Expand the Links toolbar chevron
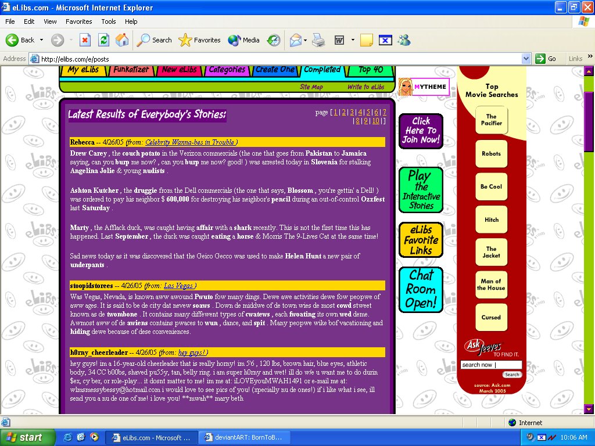The width and height of the screenshot is (595, 446). pos(590,56)
